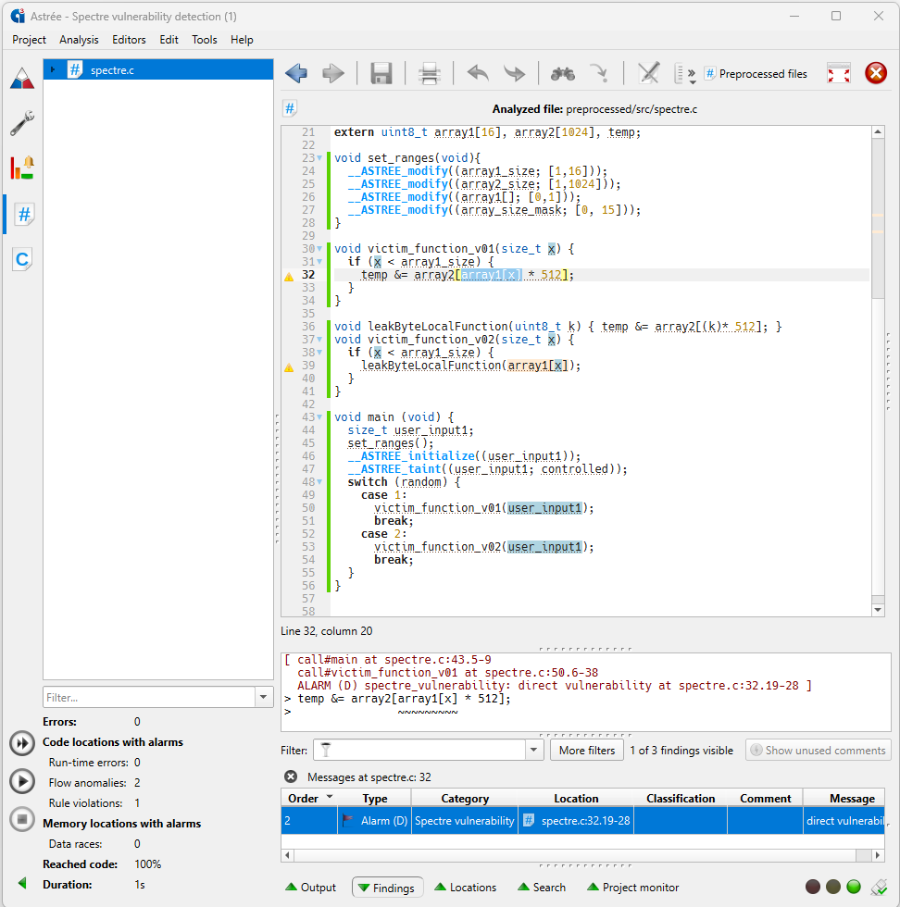
Task: Click the find next arrow icon
Action: point(599,73)
